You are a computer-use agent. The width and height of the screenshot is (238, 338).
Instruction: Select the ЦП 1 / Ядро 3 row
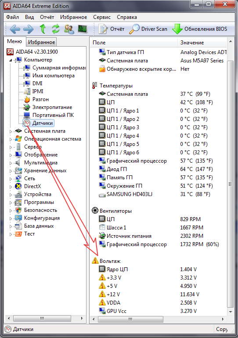(x=159, y=127)
